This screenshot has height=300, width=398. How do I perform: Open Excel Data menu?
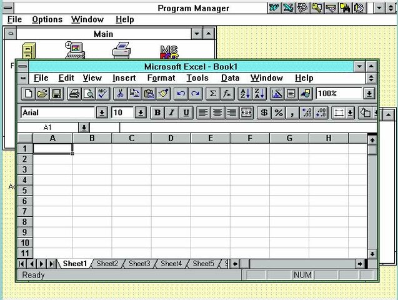pyautogui.click(x=230, y=77)
